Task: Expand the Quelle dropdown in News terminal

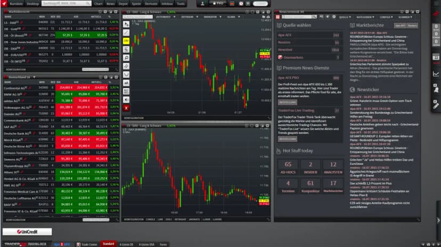Action: tap(345, 17)
